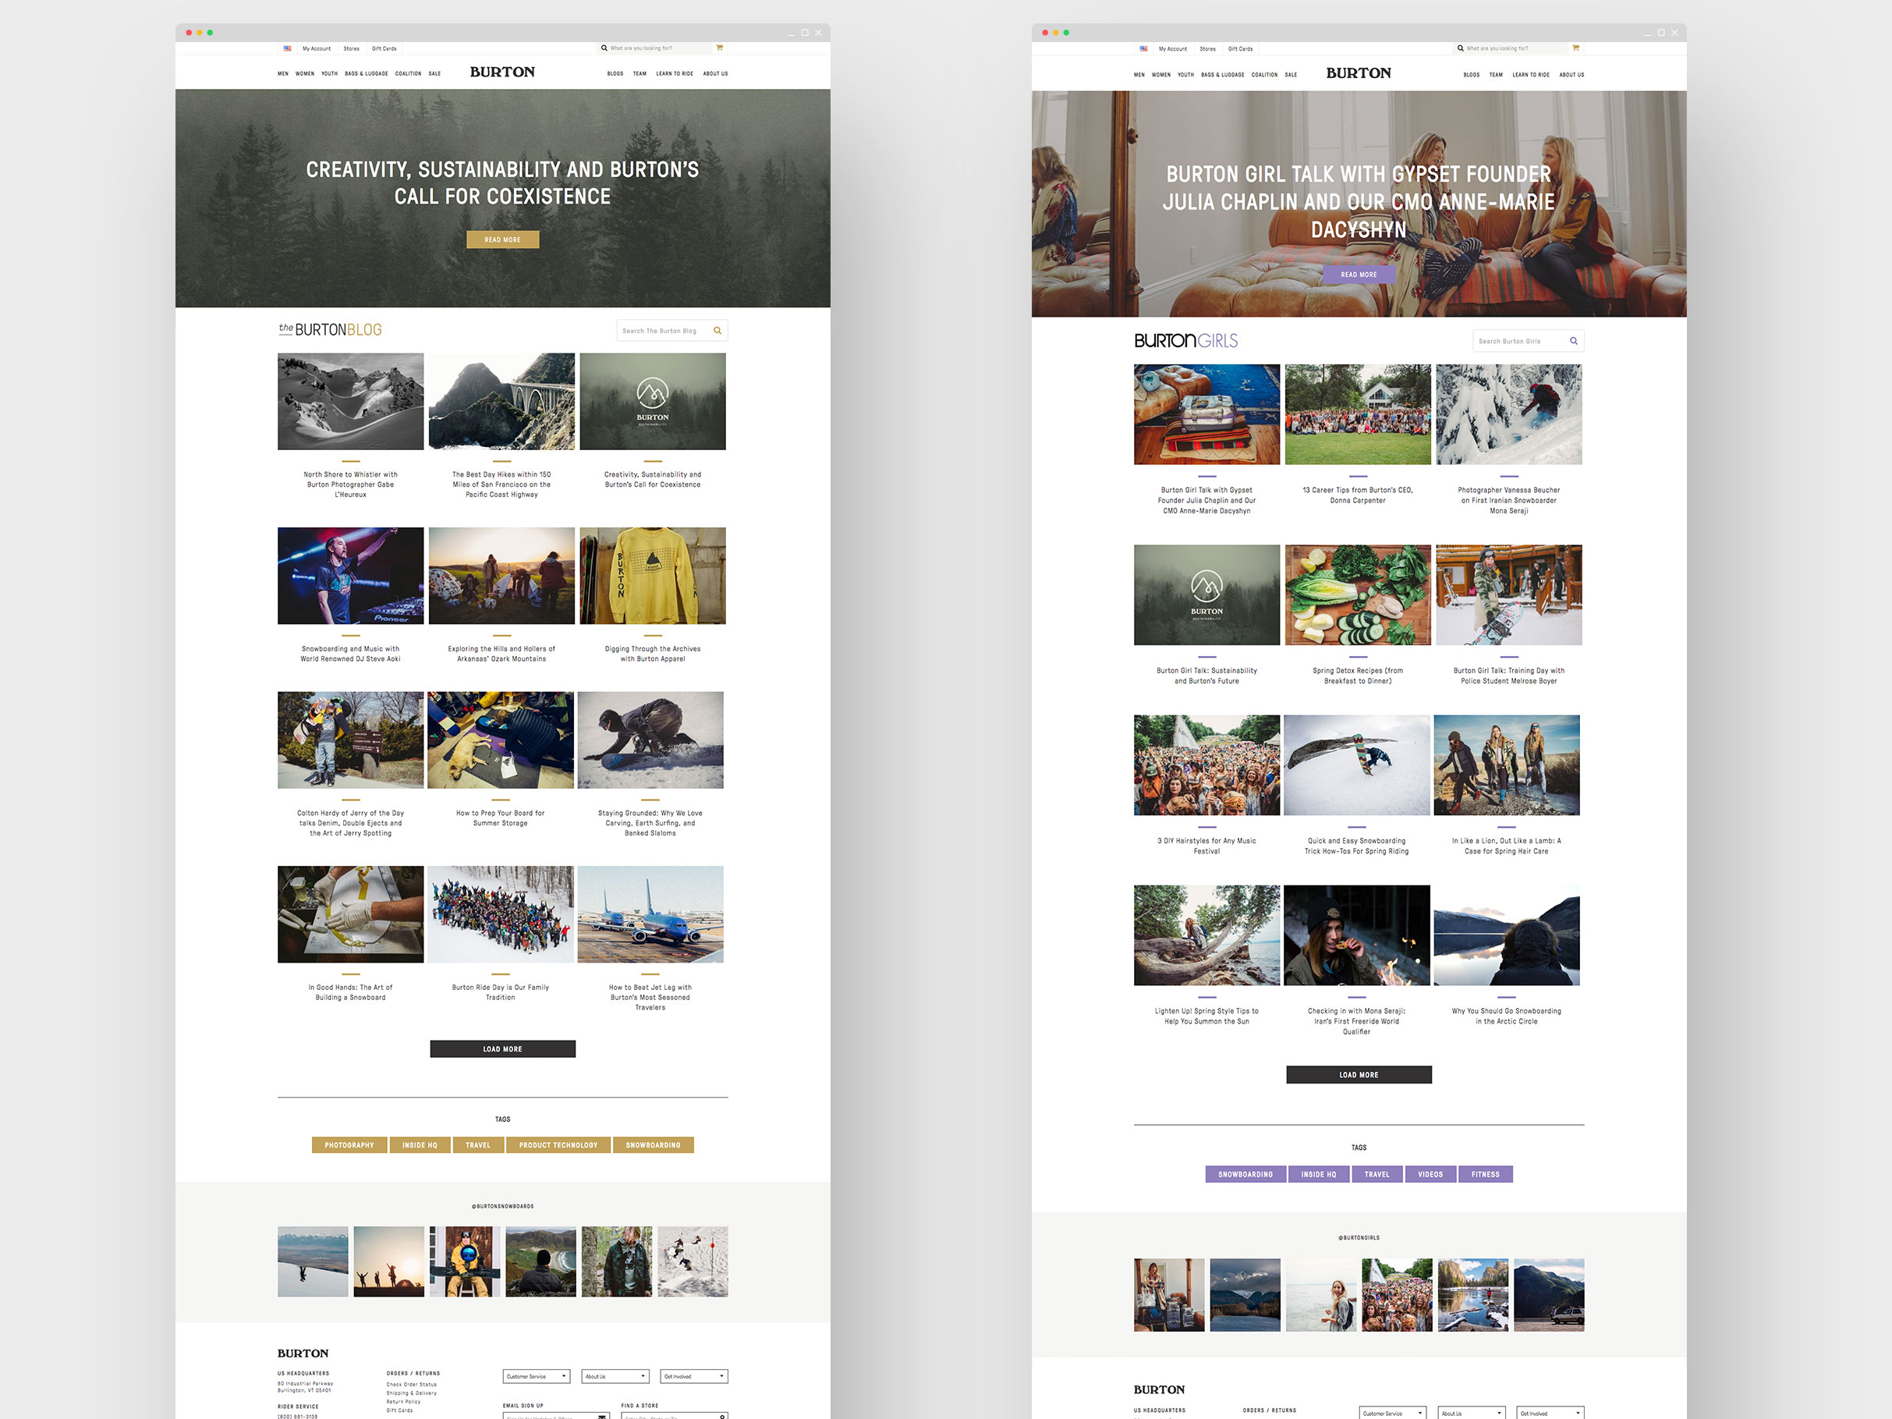This screenshot has height=1419, width=1892.
Task: Open the yellow Burton sweatshirt Archives thumbnail
Action: click(653, 576)
